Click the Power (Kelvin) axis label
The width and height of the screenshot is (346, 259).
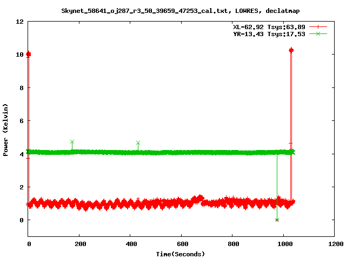(5, 130)
